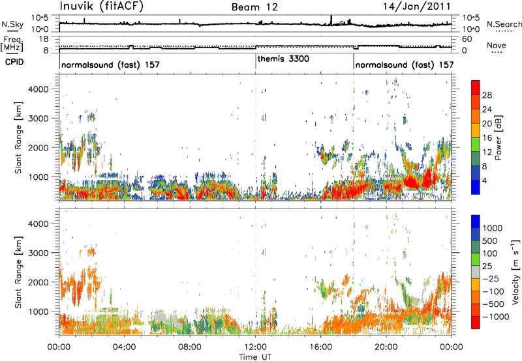Click the '2000' tick on the velocity panel
This screenshot has height=361, width=522.
click(38, 282)
